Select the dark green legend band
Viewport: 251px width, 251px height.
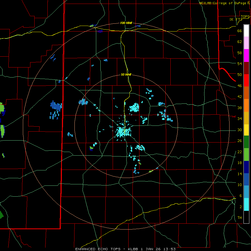(246, 142)
